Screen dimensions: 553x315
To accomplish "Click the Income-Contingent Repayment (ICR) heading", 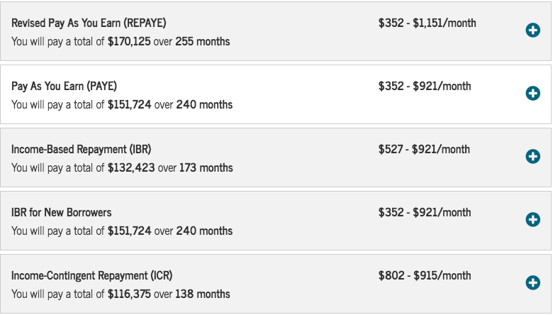I will [91, 275].
